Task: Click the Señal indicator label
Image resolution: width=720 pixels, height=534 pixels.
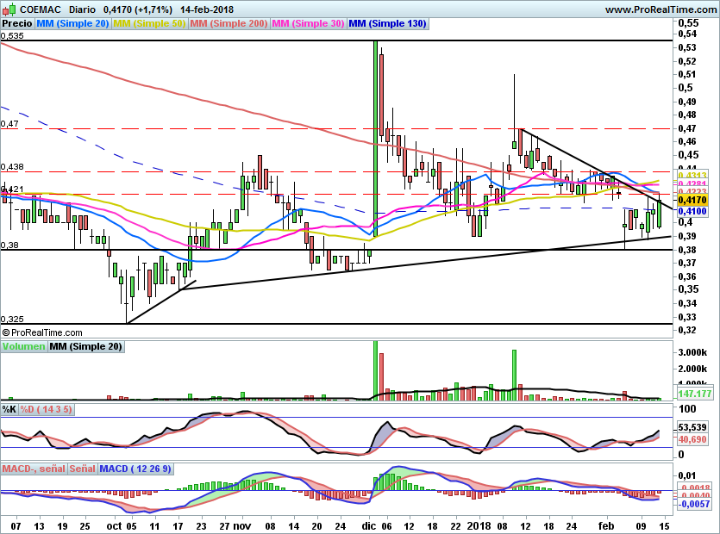Action: [82, 469]
